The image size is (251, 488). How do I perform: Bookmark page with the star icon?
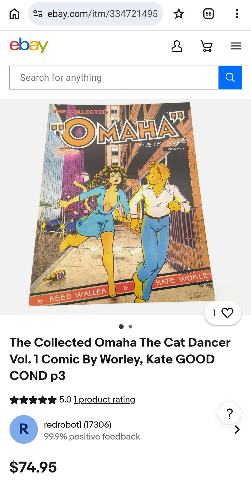[179, 14]
